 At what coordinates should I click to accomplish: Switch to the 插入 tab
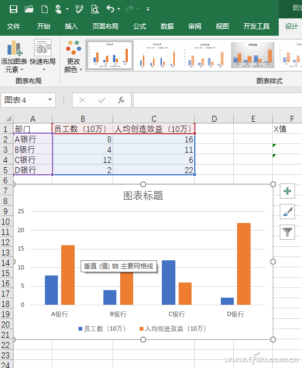pos(71,27)
